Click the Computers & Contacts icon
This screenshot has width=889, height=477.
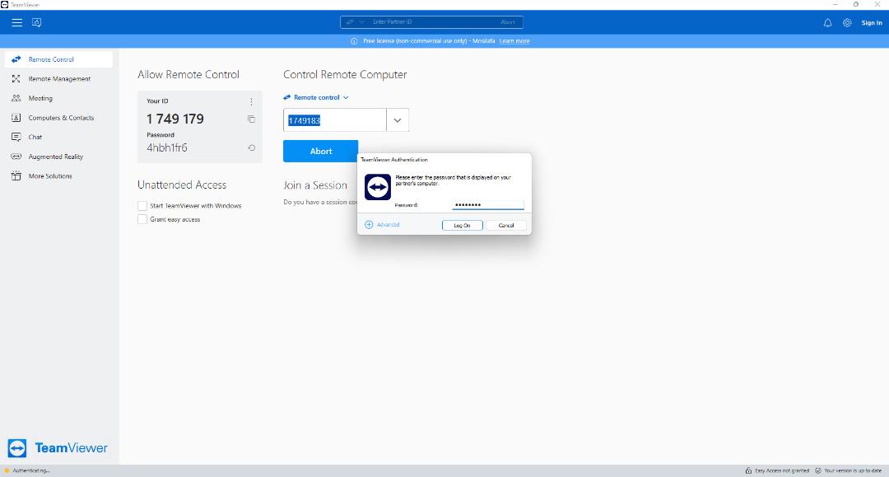point(16,118)
